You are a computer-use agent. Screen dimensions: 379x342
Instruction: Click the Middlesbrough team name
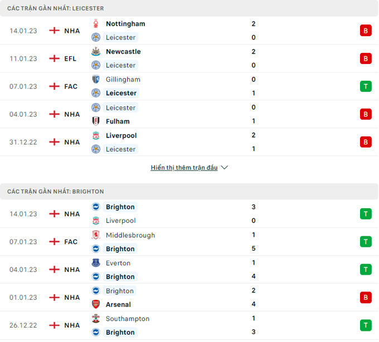[130, 235]
